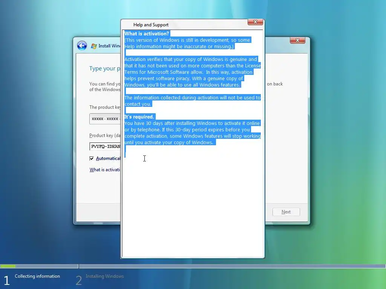Click the 'on back' text in installer
Image resolution: width=386 pixels, height=289 pixels.
[275, 84]
